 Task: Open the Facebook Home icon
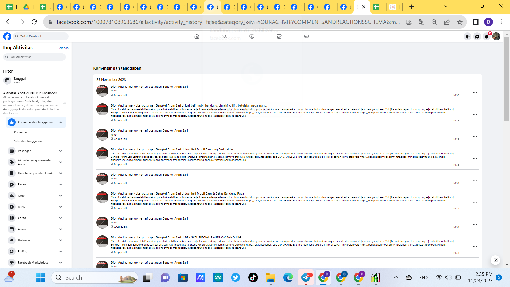[197, 36]
